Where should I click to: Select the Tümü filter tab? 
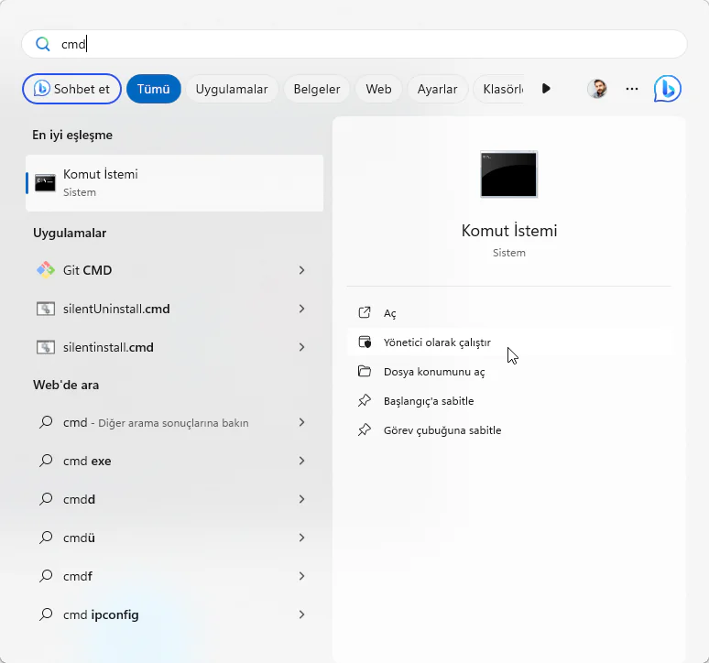coord(154,89)
